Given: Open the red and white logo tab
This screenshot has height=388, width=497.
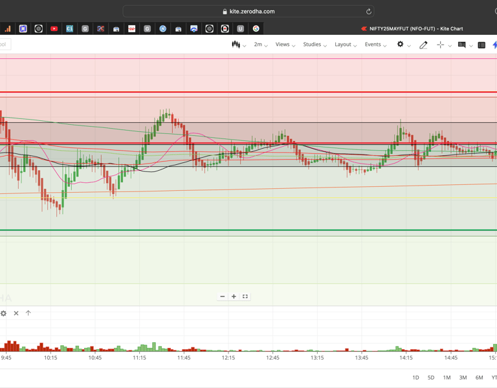Looking at the screenshot, I should (x=131, y=29).
